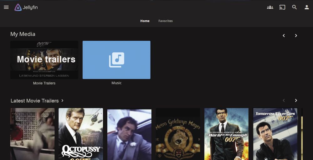Click the Music label under card
313x160 pixels.
coord(116,83)
